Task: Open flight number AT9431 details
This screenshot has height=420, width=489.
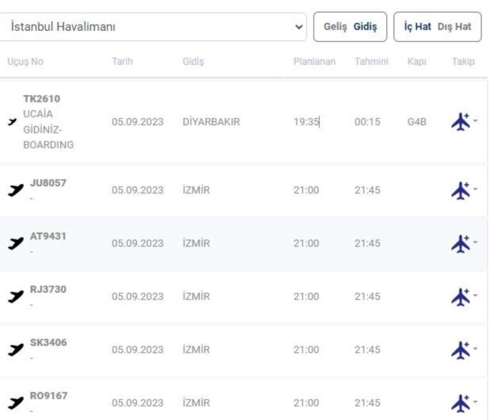Action: [48, 235]
